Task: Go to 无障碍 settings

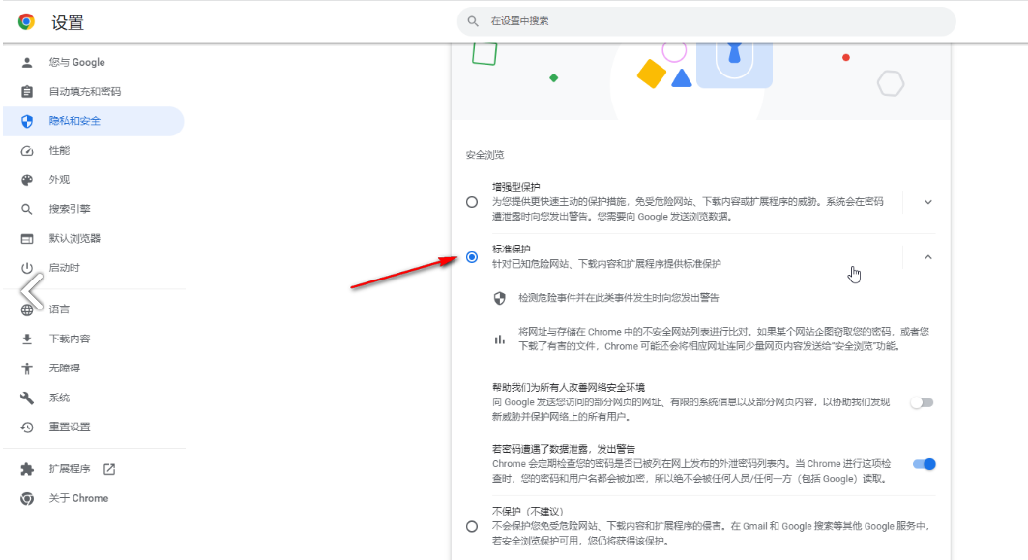Action: (x=94, y=368)
